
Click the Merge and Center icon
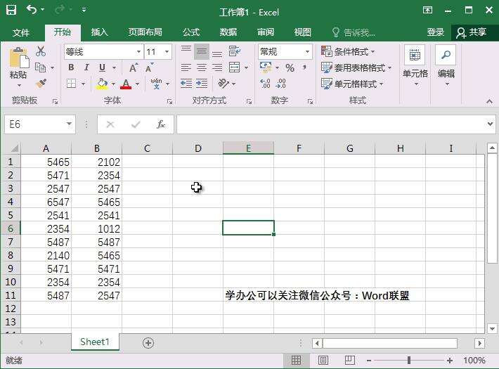coord(234,67)
